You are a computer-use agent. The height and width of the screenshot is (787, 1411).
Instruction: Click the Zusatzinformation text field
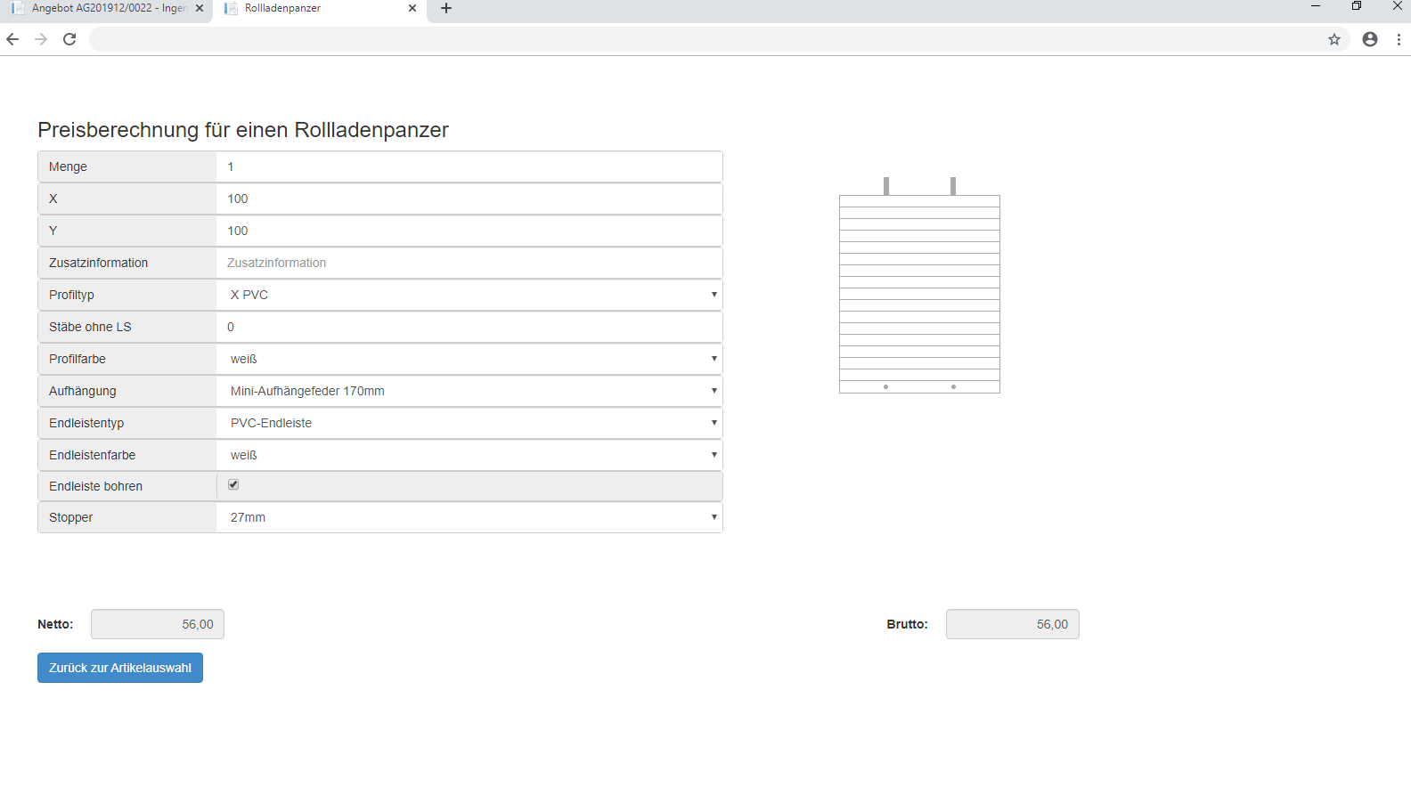tap(469, 263)
